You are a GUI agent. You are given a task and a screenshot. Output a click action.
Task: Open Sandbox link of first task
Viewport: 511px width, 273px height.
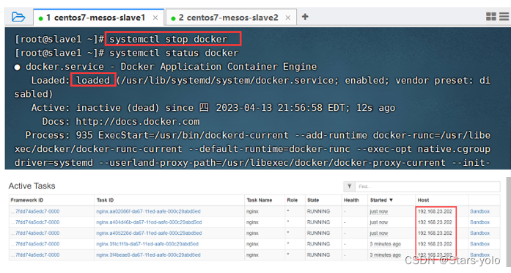[479, 211]
